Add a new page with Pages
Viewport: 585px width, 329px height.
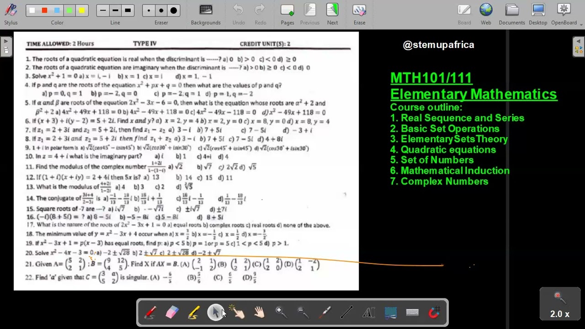tap(287, 14)
